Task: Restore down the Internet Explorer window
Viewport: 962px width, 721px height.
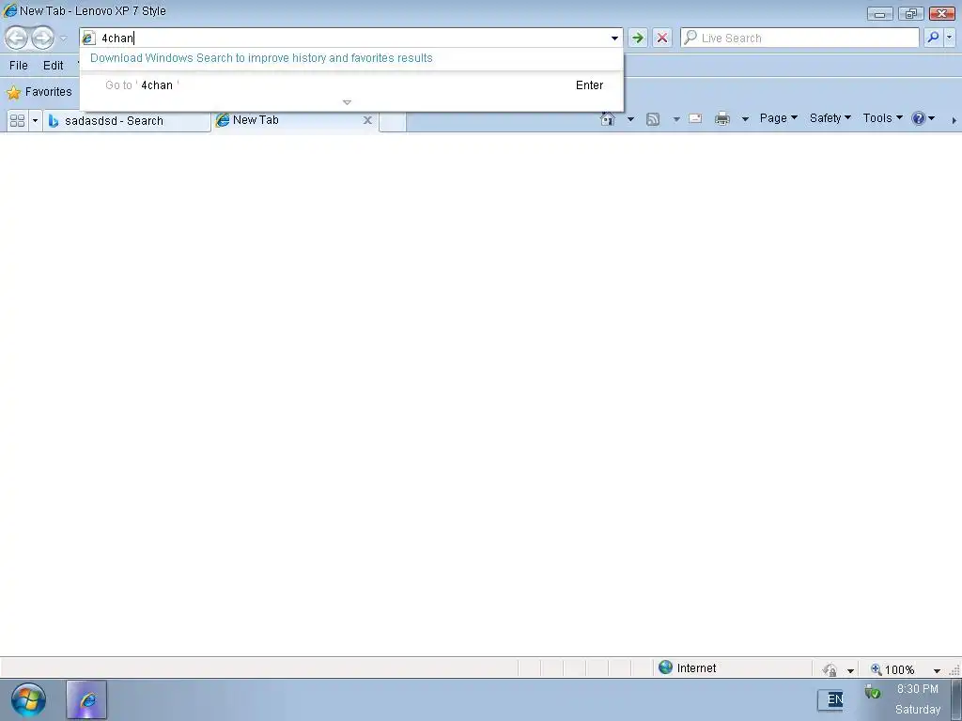Action: coord(910,13)
